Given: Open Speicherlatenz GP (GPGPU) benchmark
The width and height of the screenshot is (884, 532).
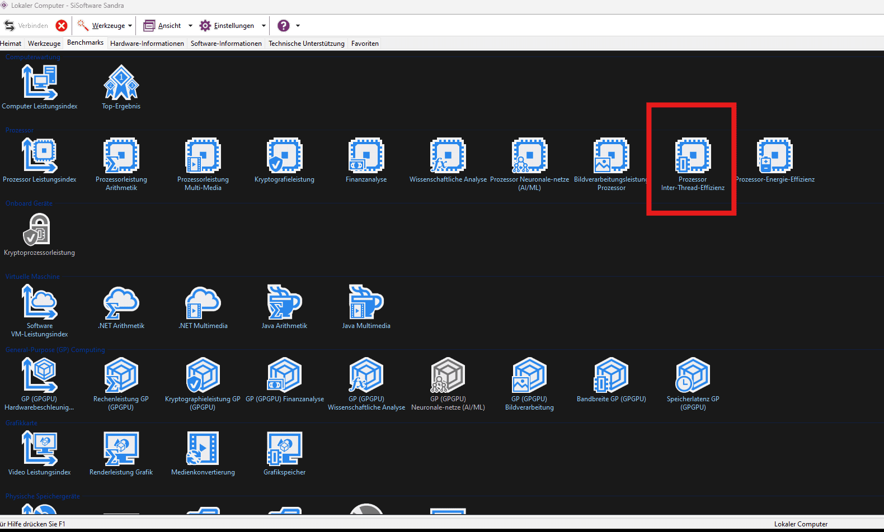Looking at the screenshot, I should tap(693, 384).
